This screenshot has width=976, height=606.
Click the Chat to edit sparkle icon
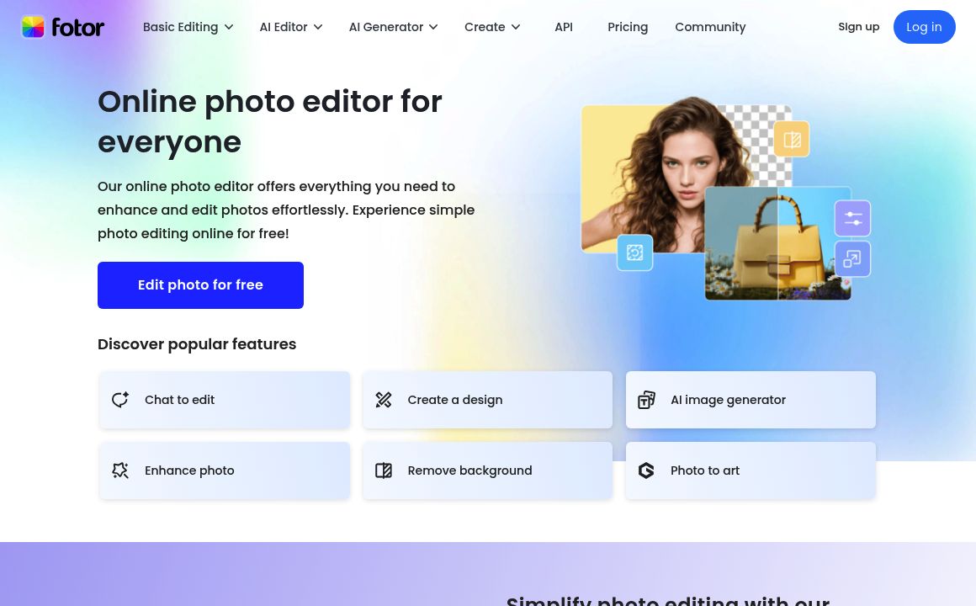click(x=120, y=399)
